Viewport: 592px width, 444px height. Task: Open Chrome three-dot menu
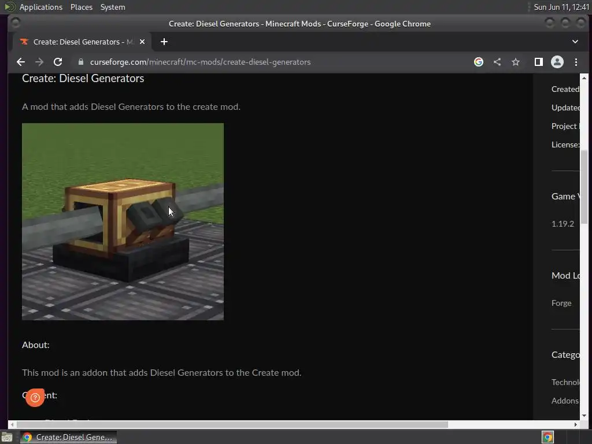click(x=576, y=62)
